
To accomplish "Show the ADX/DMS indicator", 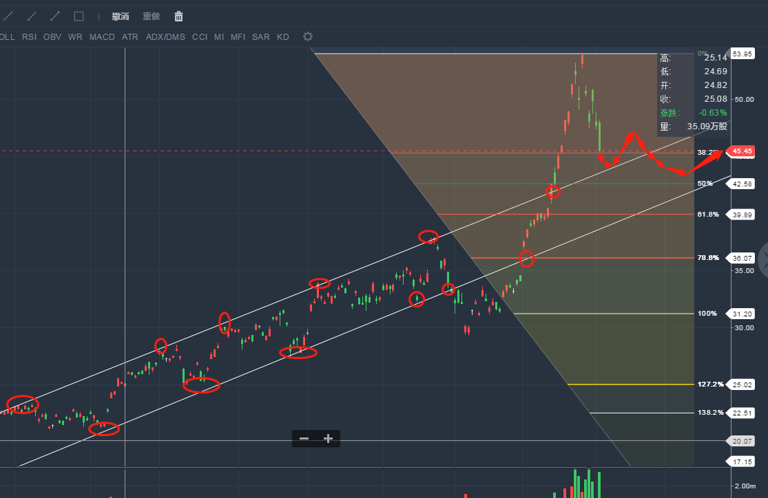I will [165, 37].
